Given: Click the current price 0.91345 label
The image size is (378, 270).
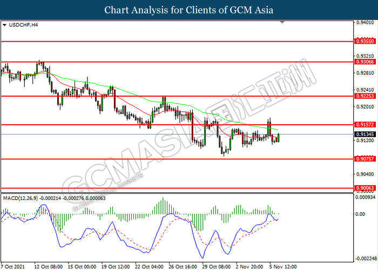Looking at the screenshot, I should tap(365, 134).
